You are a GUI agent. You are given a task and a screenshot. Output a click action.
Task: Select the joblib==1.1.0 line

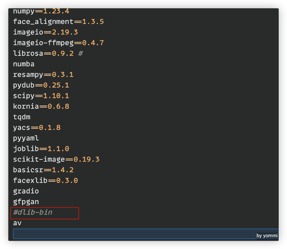(x=41, y=149)
